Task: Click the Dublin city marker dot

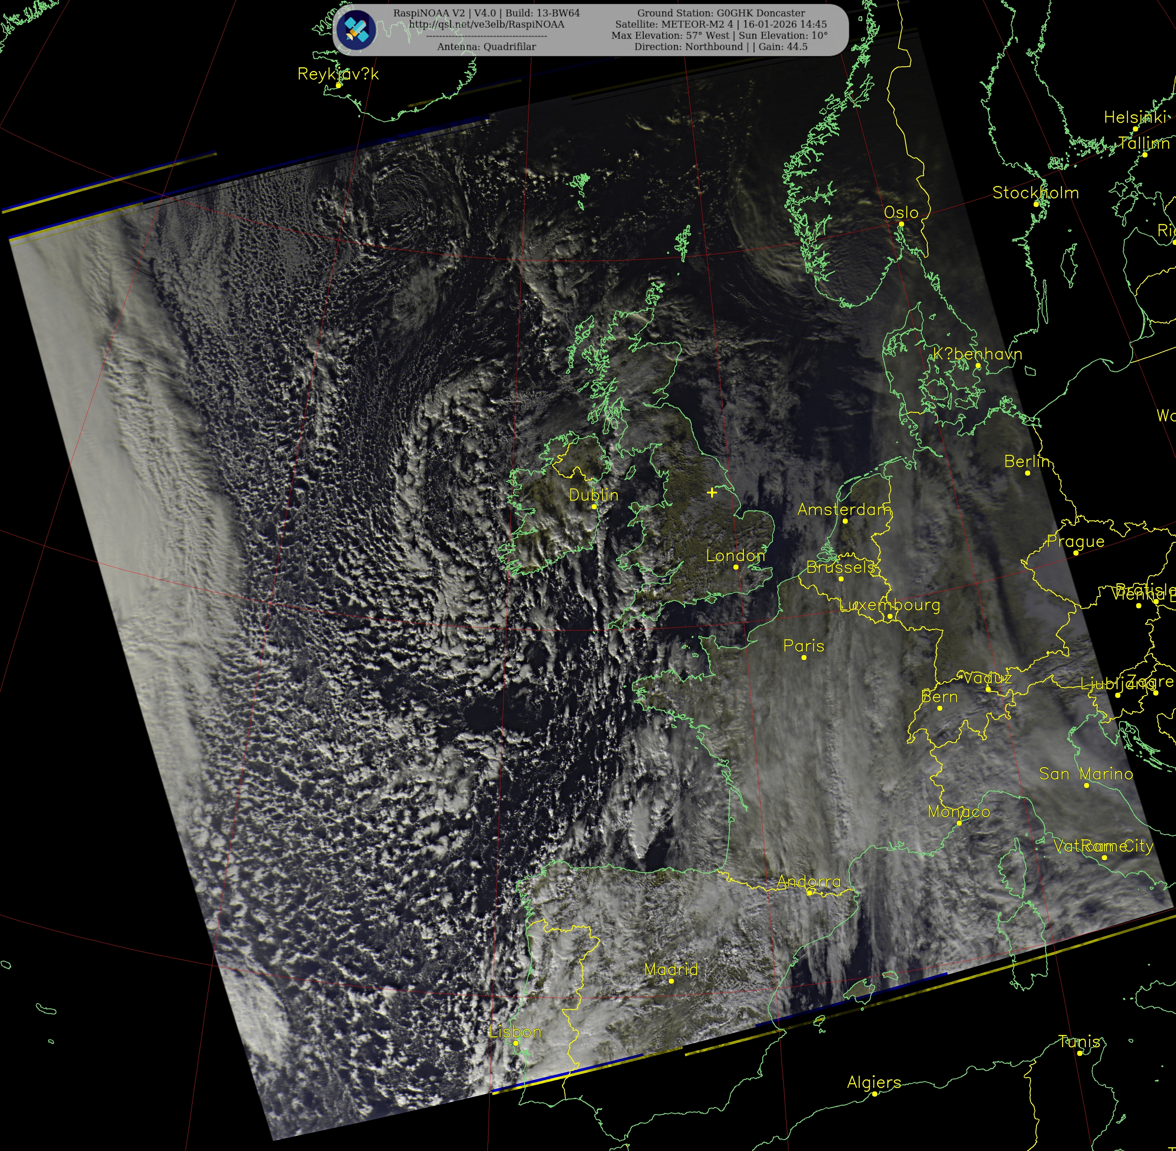Action: tap(594, 507)
